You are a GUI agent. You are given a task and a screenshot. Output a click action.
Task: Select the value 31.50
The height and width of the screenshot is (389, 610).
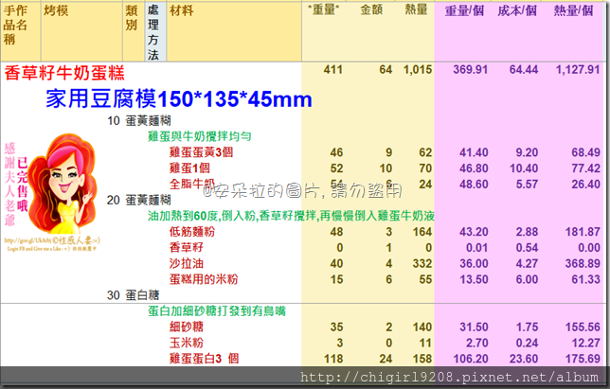pos(474,327)
